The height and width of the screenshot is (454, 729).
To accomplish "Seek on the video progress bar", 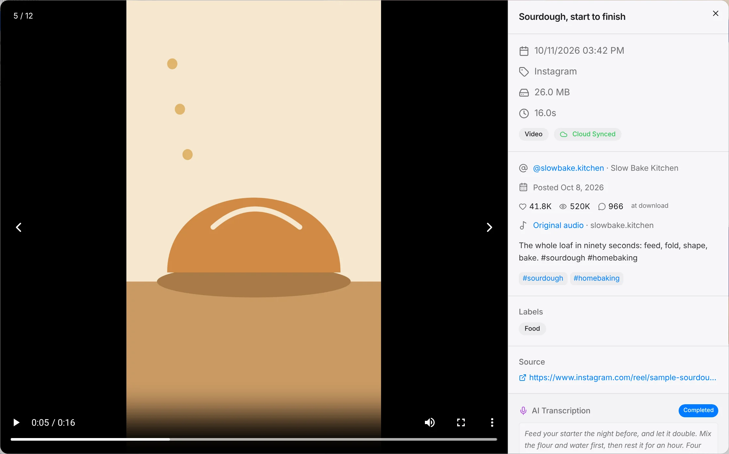I will tap(254, 439).
